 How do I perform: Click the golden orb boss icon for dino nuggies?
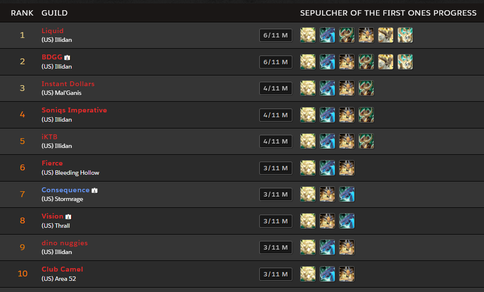tap(308, 247)
